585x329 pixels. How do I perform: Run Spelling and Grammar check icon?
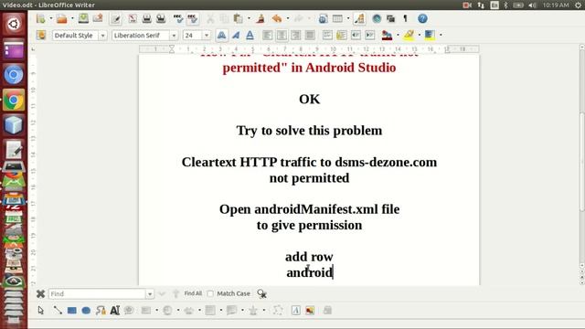coord(178,18)
